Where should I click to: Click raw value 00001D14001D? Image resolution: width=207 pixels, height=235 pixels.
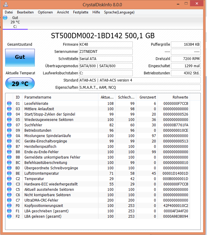(x=175, y=173)
